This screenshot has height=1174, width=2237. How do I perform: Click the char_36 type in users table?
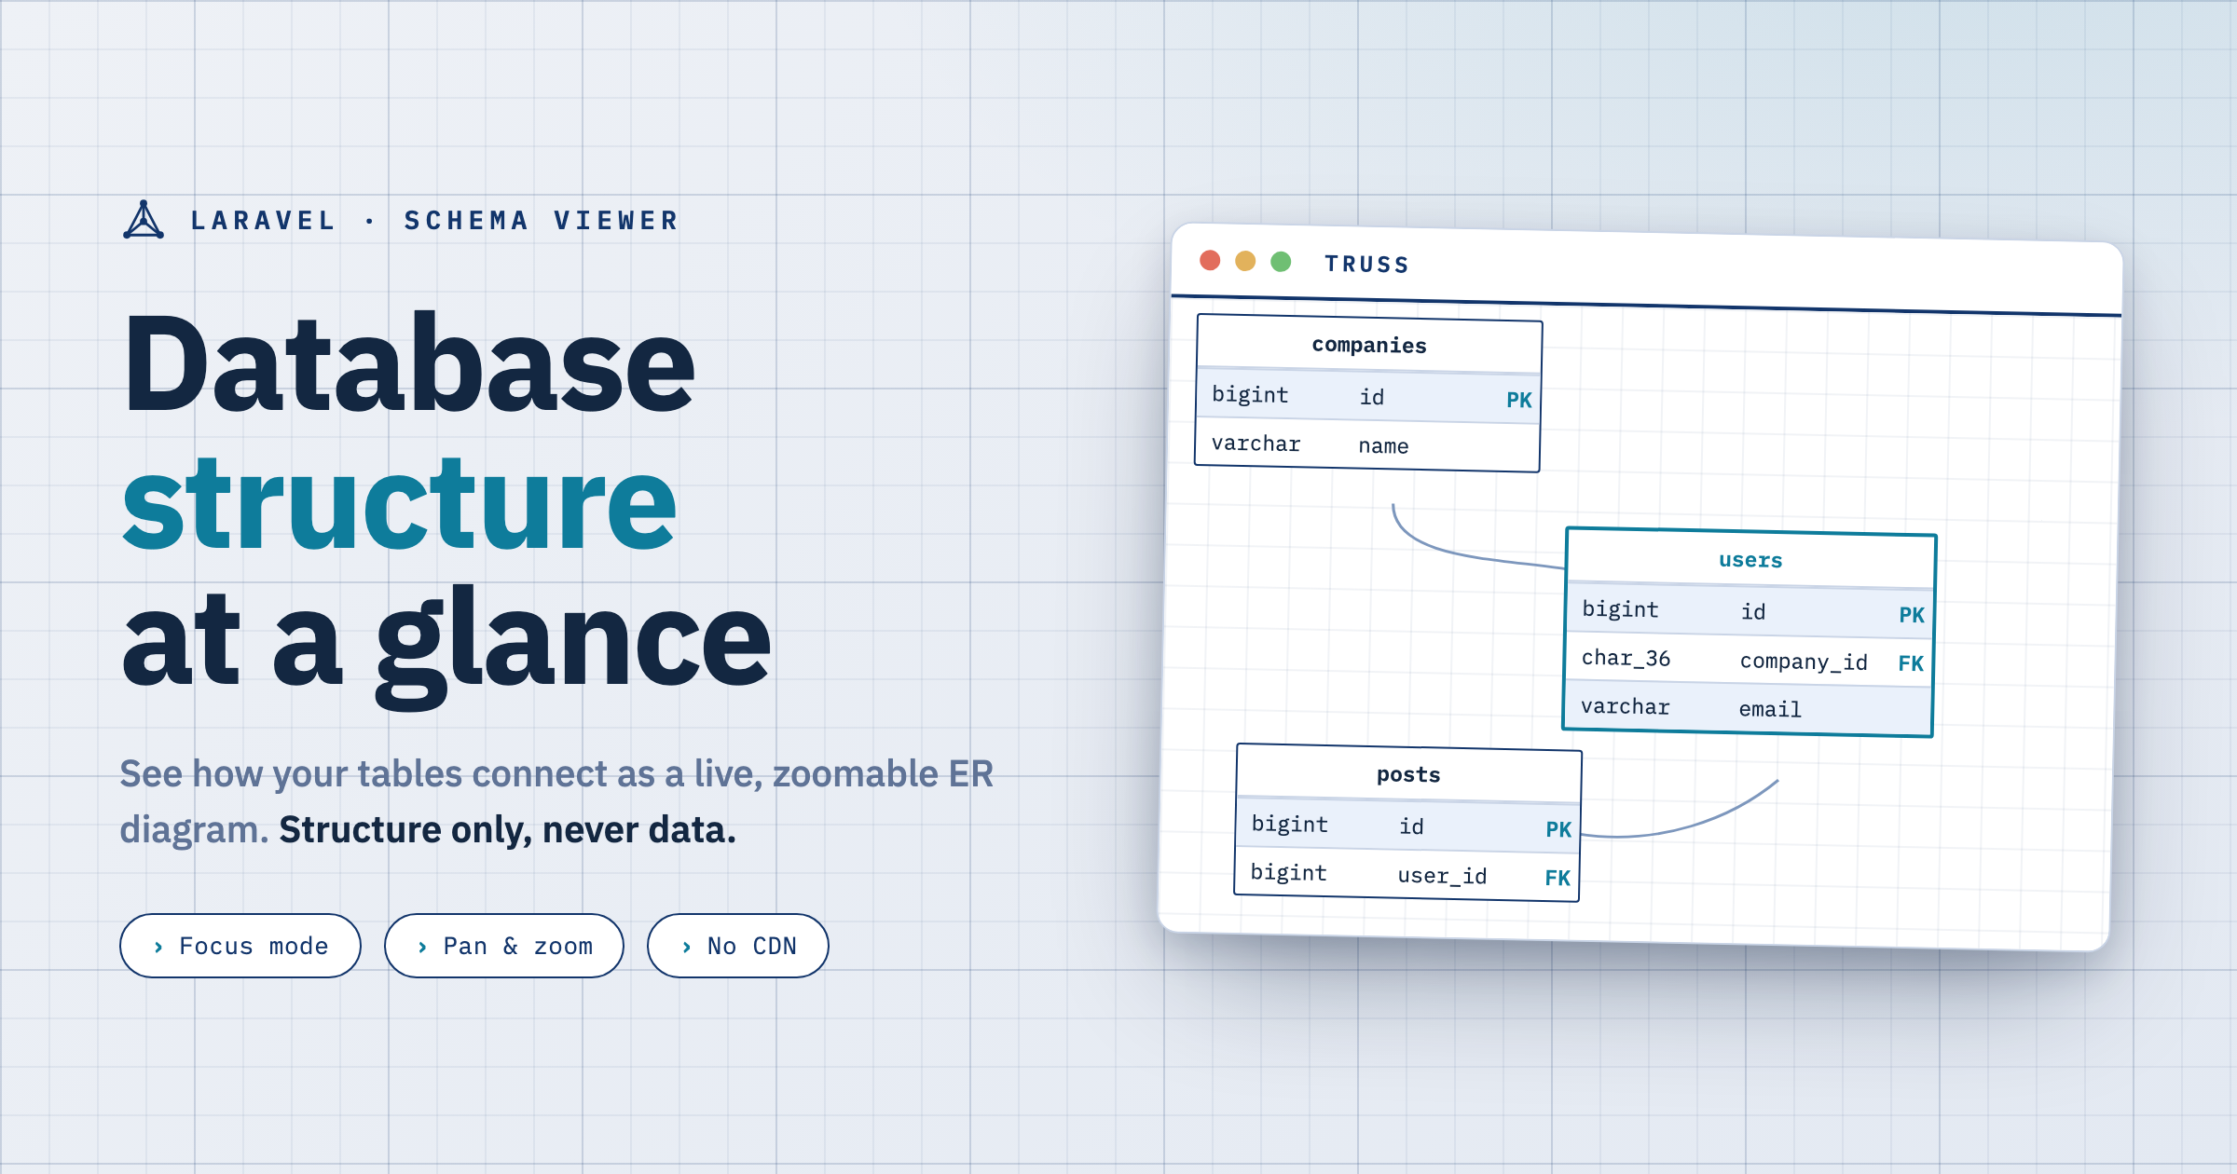tap(1626, 658)
